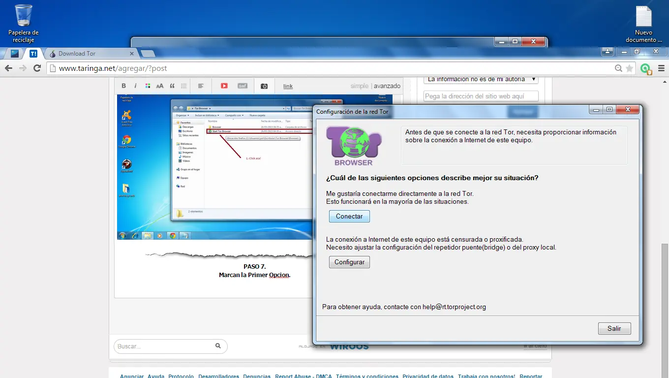Click the Desarrolladores footer link
Screen dimensions: 669x378
[x=218, y=377]
